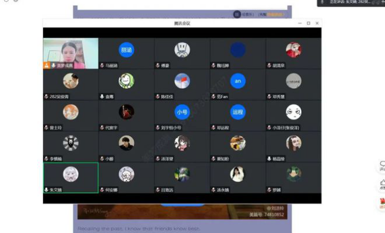Click the orange host badge on the video tile

(x=46, y=65)
